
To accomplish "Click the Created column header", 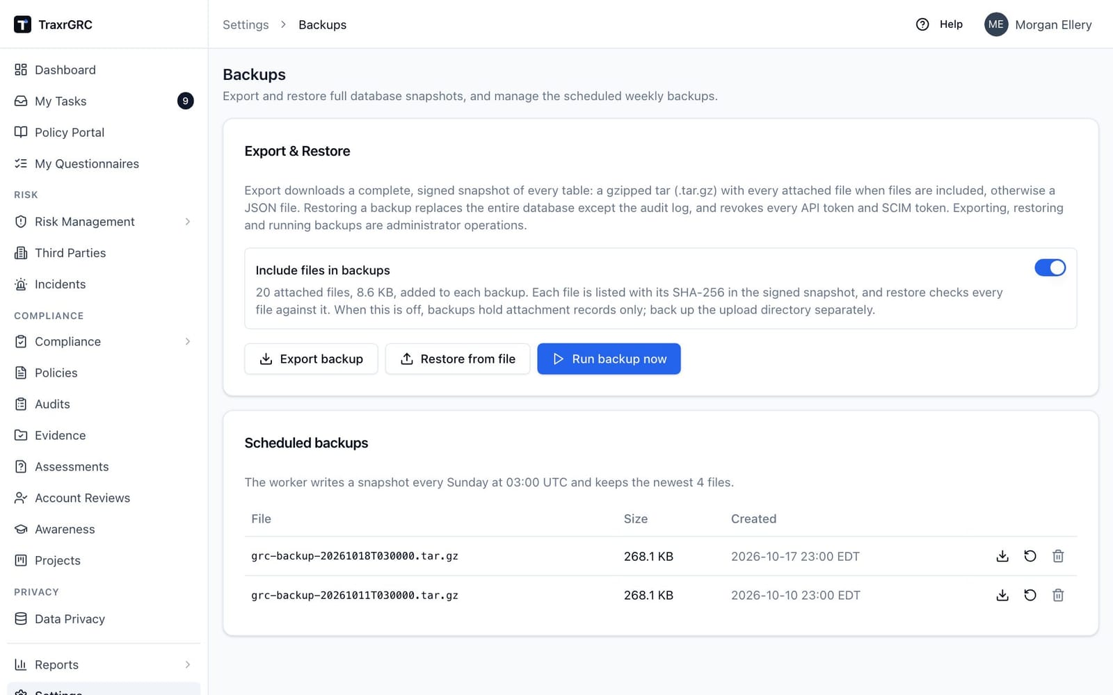I will tap(753, 518).
